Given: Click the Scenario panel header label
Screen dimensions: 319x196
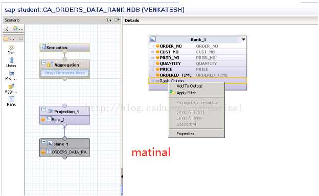Looking at the screenshot, I should click(x=12, y=20).
